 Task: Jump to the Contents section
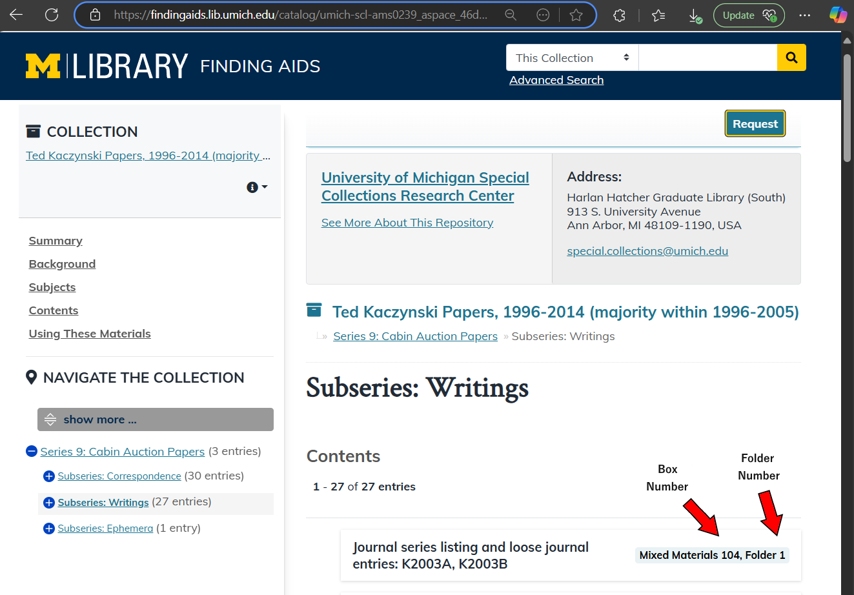coord(54,310)
